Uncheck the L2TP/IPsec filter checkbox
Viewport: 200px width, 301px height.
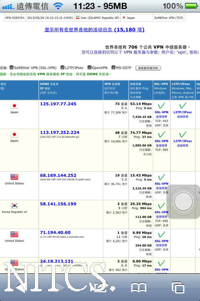click(x=62, y=67)
